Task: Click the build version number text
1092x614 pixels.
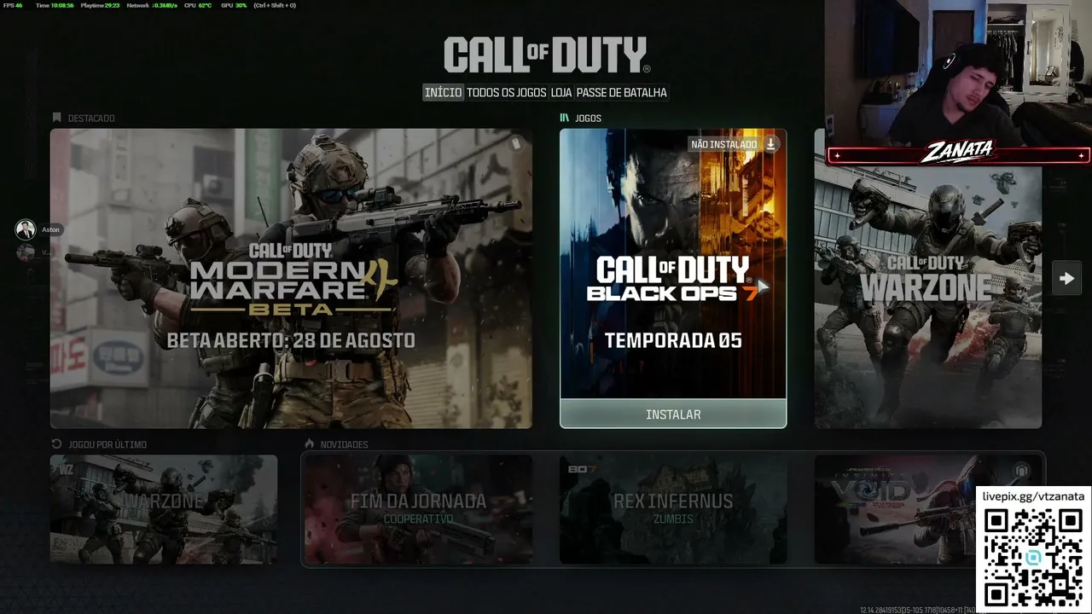Action: pyautogui.click(x=918, y=610)
